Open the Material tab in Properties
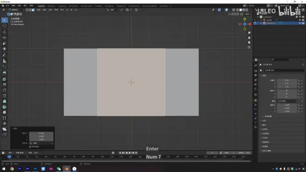This screenshot has height=172, width=306. (255, 127)
